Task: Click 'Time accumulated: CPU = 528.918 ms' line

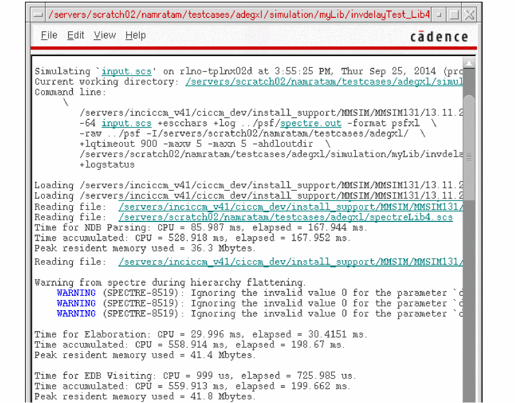Action: (192, 238)
